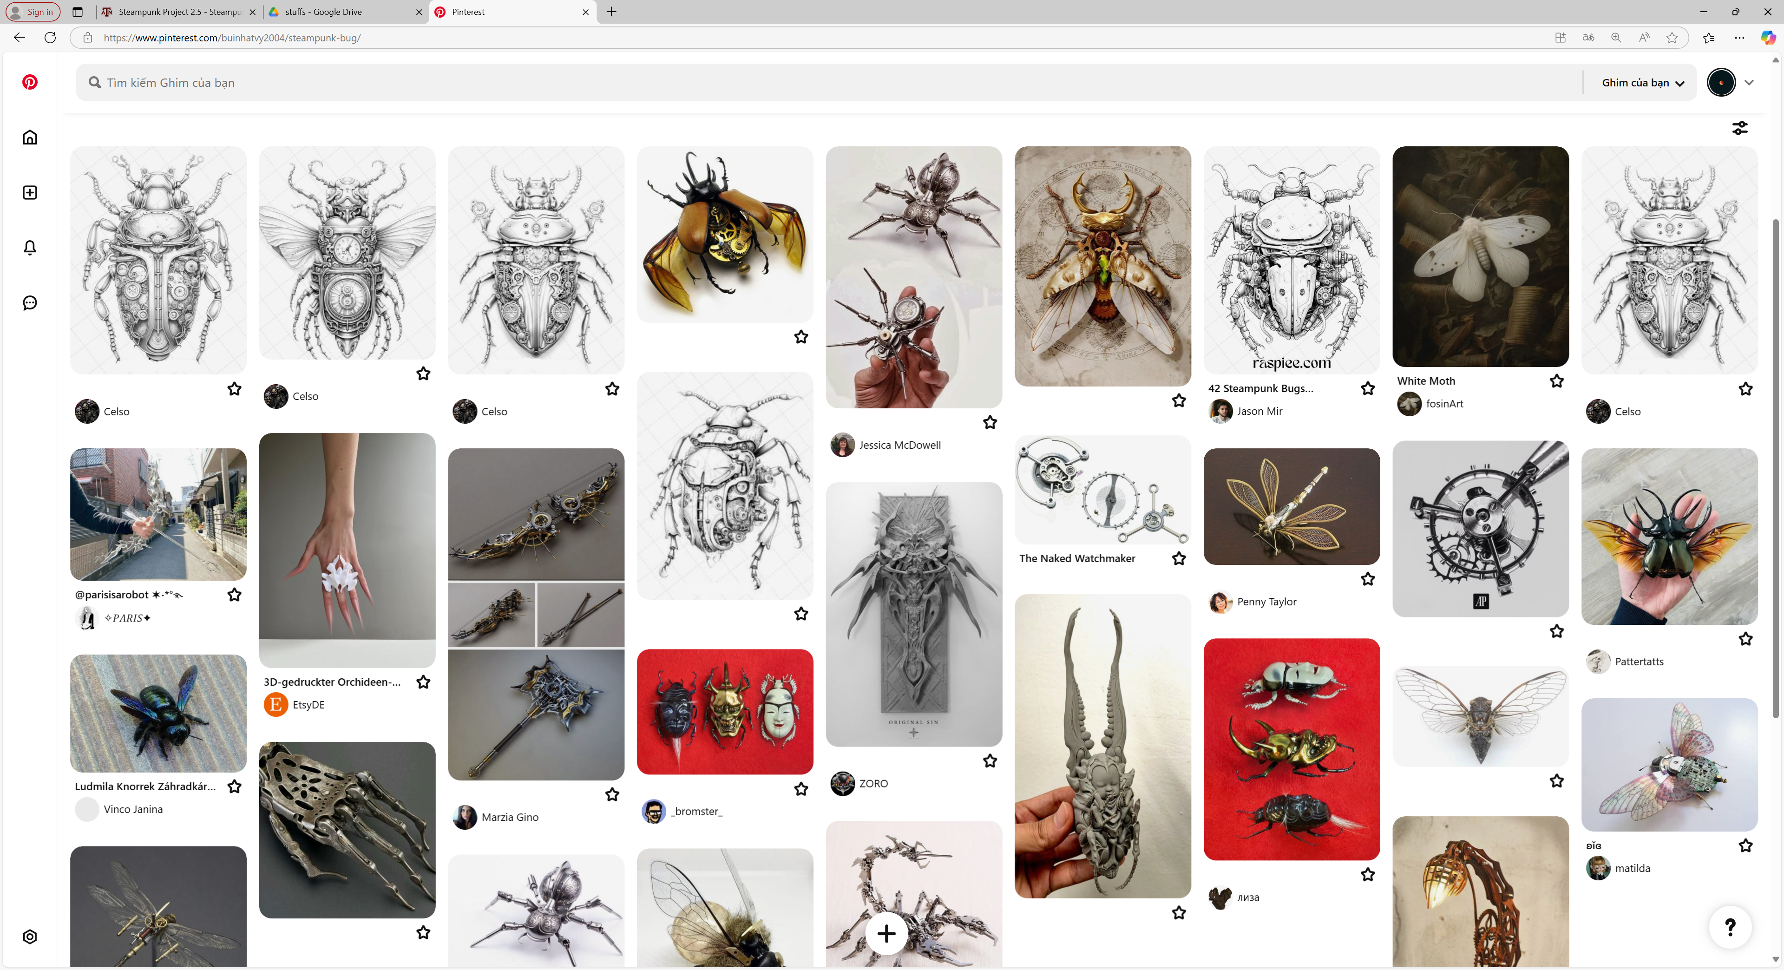Viewport: 1784px width, 970px height.
Task: Toggle favorite star on 42 Steampunk Bugs pin
Action: point(1368,388)
